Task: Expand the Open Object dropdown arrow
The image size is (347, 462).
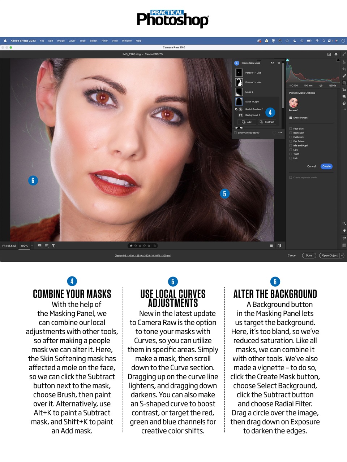Action: [342, 255]
